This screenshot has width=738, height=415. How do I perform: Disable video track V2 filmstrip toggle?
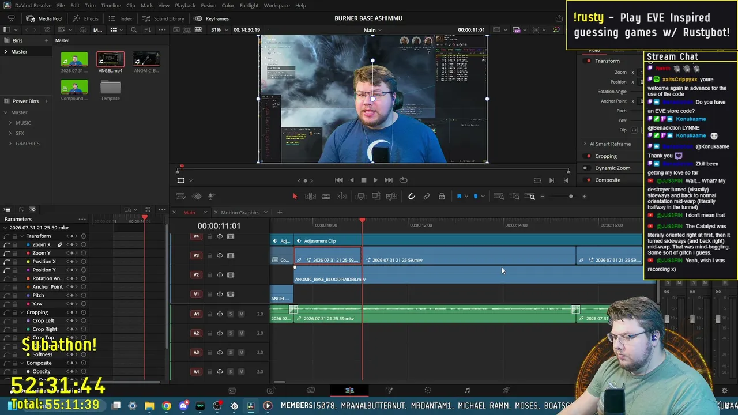(231, 275)
